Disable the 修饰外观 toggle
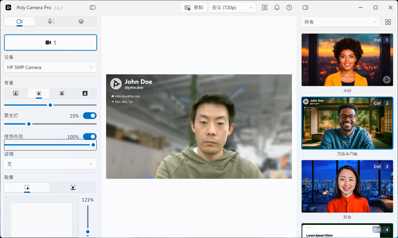This screenshot has width=398, height=238. tap(90, 137)
